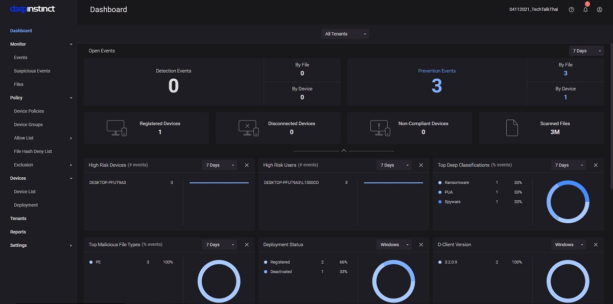Click the Deployment Status donut chart

click(394, 282)
